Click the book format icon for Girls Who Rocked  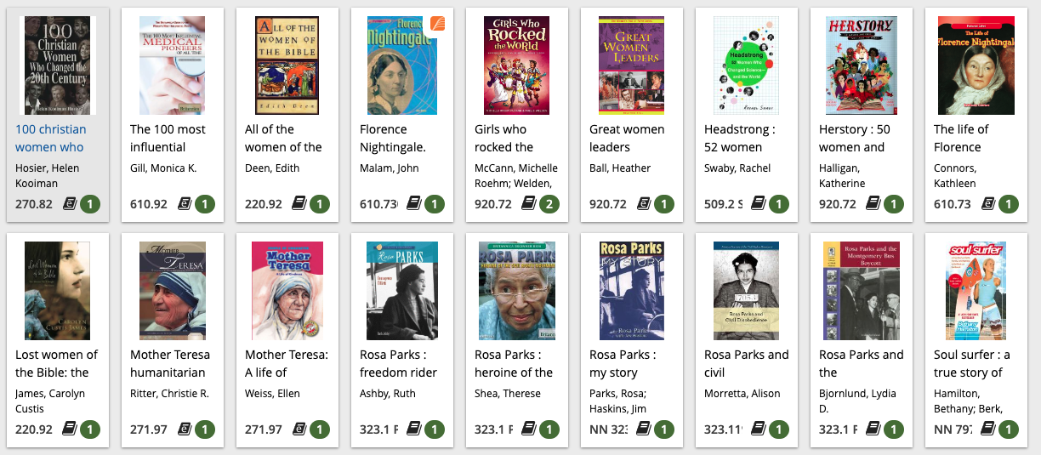coord(528,204)
